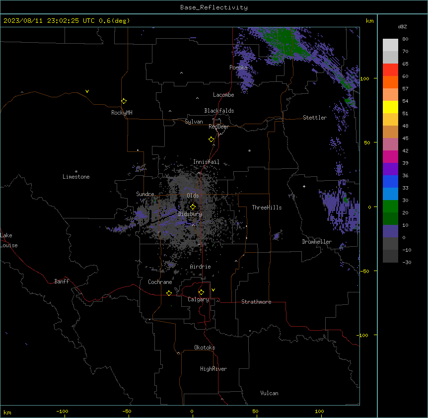The width and height of the screenshot is (428, 418).
Task: Select the blue 33-36 dBZ legend swatch
Action: pyautogui.click(x=390, y=181)
